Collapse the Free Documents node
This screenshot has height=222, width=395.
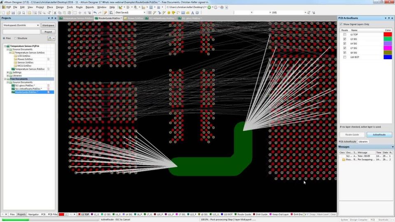[x=5, y=79]
